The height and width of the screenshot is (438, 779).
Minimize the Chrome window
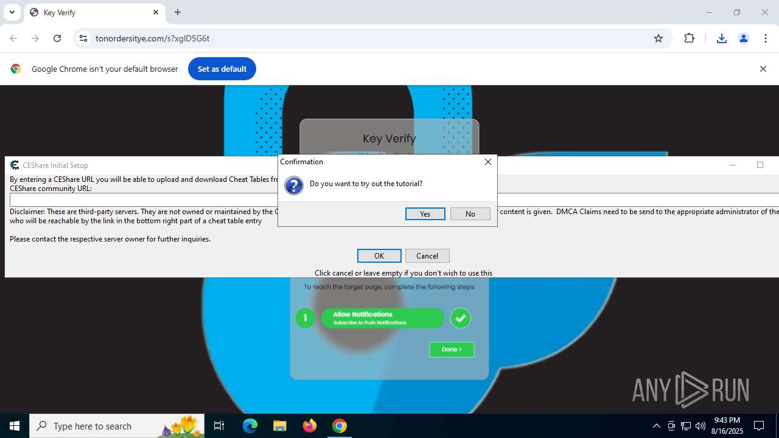click(x=708, y=12)
